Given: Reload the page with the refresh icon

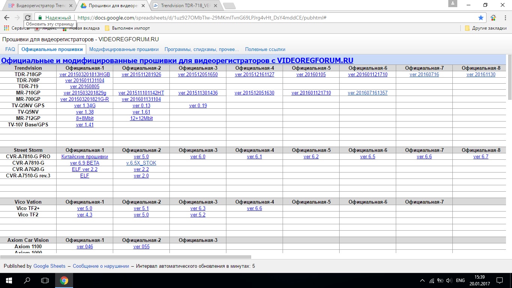Looking at the screenshot, I should coord(27,18).
